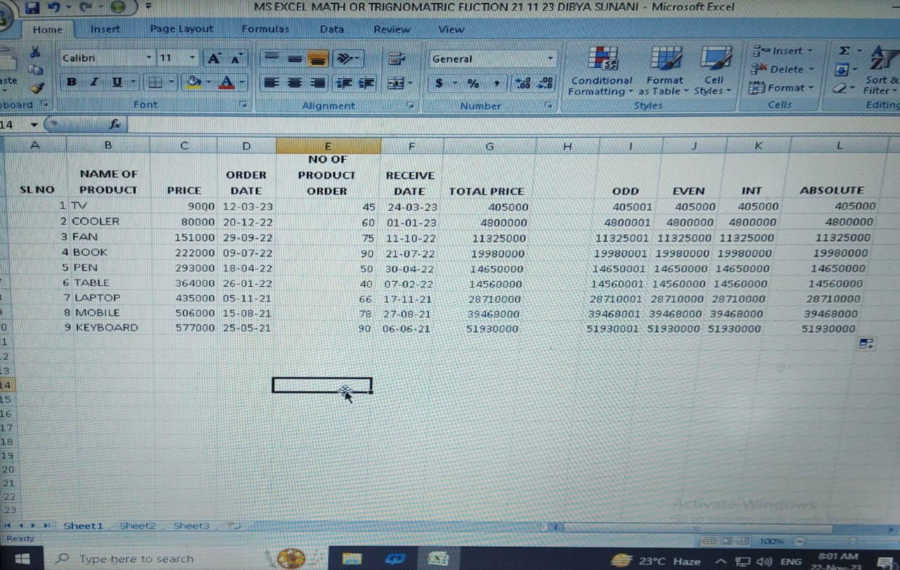Apply the percent style format
Screen dimensions: 900x570
[x=473, y=83]
